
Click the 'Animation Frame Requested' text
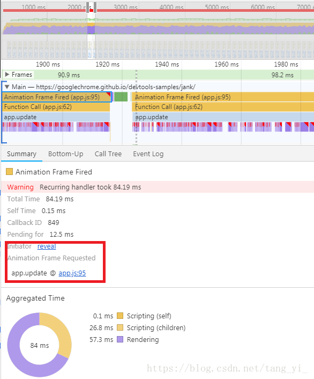click(x=51, y=258)
